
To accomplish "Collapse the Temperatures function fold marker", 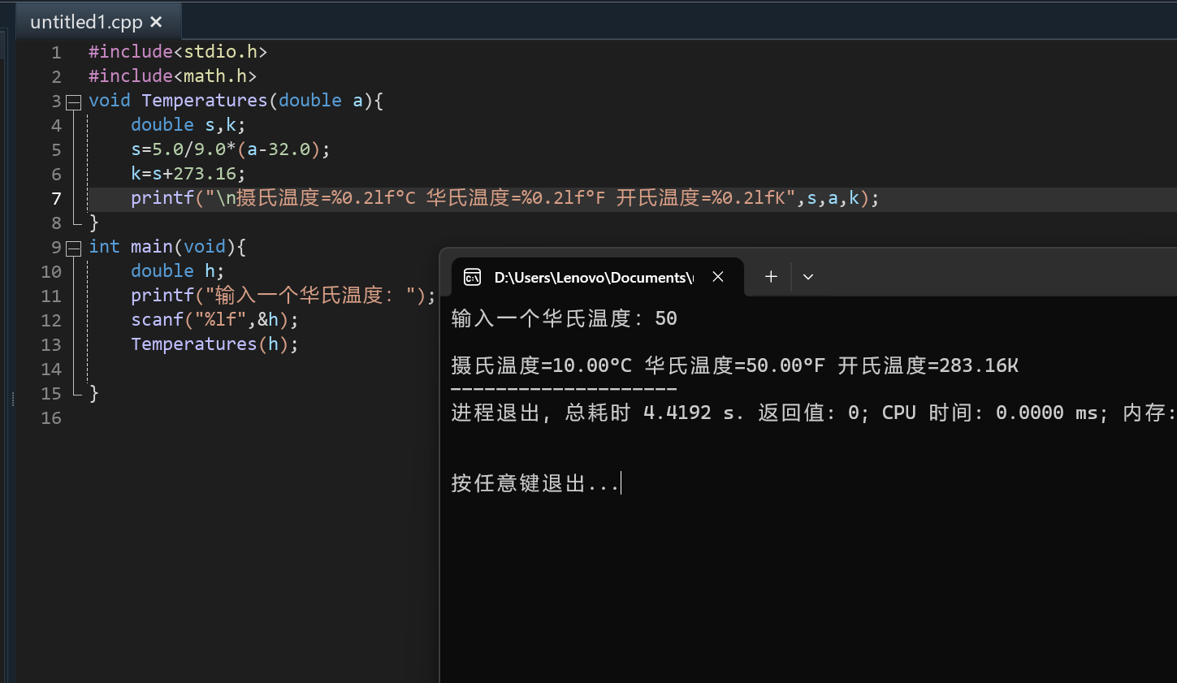I will click(x=73, y=101).
